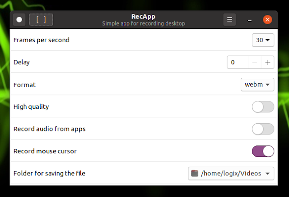The width and height of the screenshot is (289, 197).
Task: Decrease the delay with the minus button
Action: click(255, 63)
